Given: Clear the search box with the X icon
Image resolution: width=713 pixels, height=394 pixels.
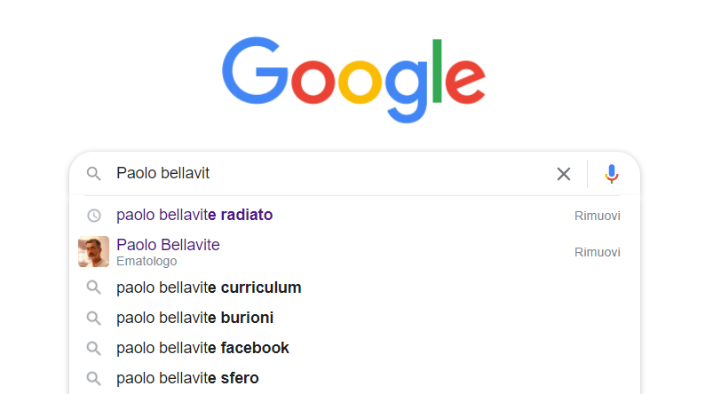Looking at the screenshot, I should 564,174.
